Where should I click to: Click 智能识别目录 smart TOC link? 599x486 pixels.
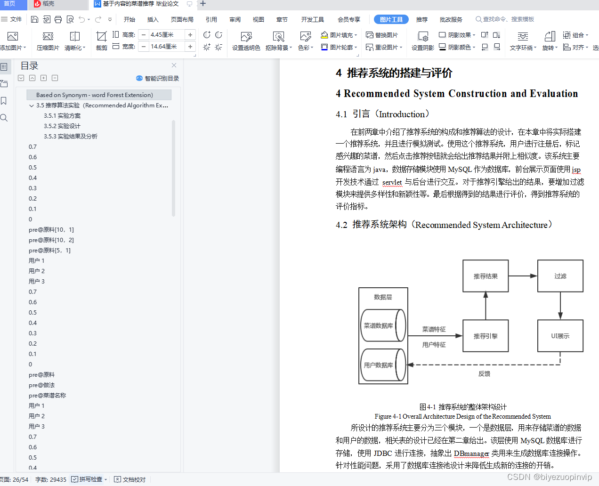(x=158, y=78)
